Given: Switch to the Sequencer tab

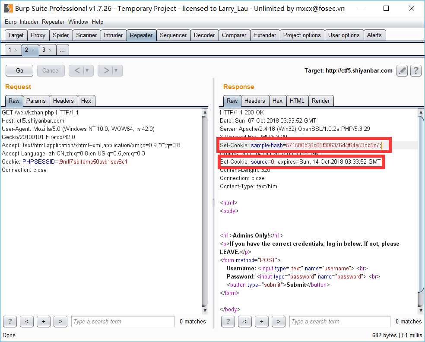Looking at the screenshot, I should coord(173,35).
